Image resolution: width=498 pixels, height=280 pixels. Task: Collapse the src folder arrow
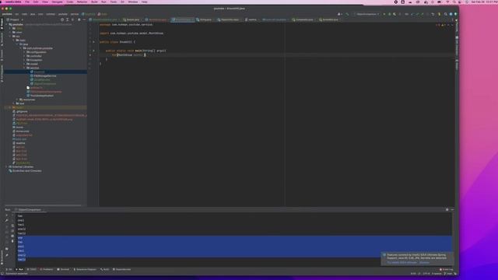(x=10, y=37)
